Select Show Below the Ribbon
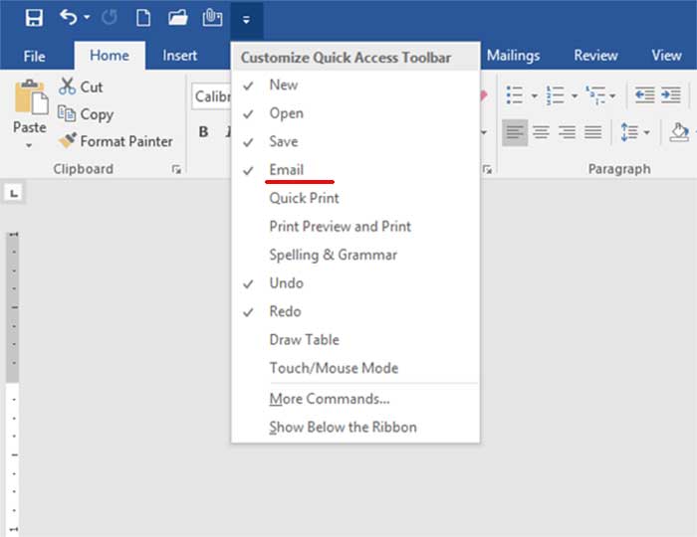Viewport: 697px width, 537px height. click(343, 427)
